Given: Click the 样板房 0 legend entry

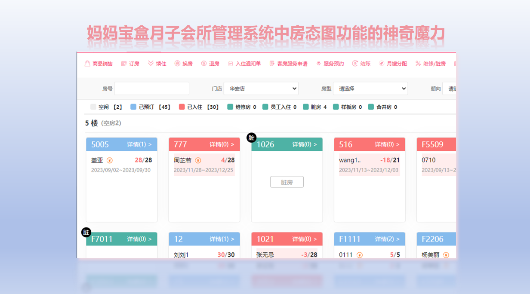Looking at the screenshot, I should pyautogui.click(x=348, y=107).
